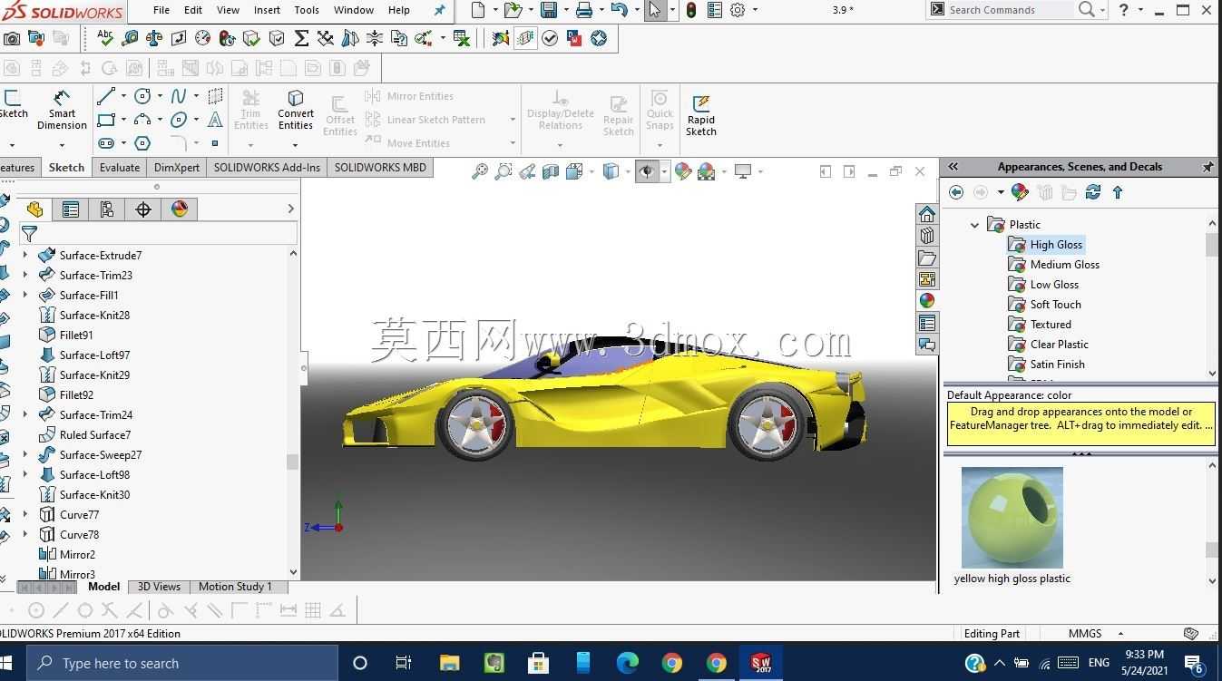Switch to the SOLIDWORKS Add-Ins tab

tap(267, 168)
